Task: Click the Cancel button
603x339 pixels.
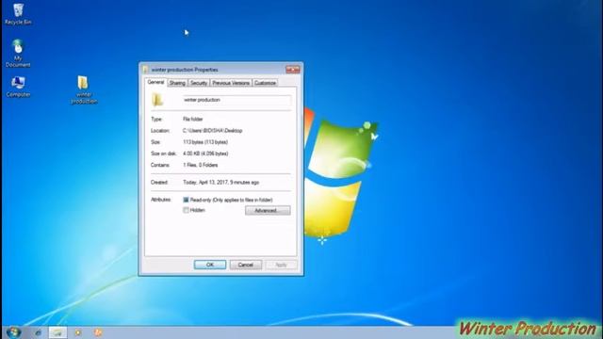Action: (245, 265)
